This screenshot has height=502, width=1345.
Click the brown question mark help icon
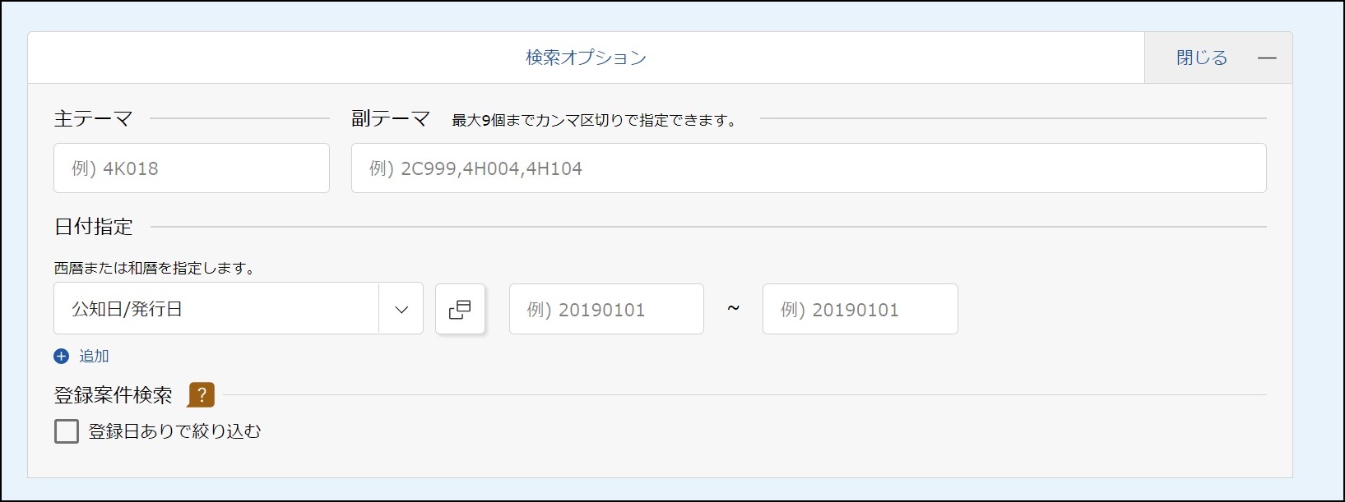(x=202, y=395)
